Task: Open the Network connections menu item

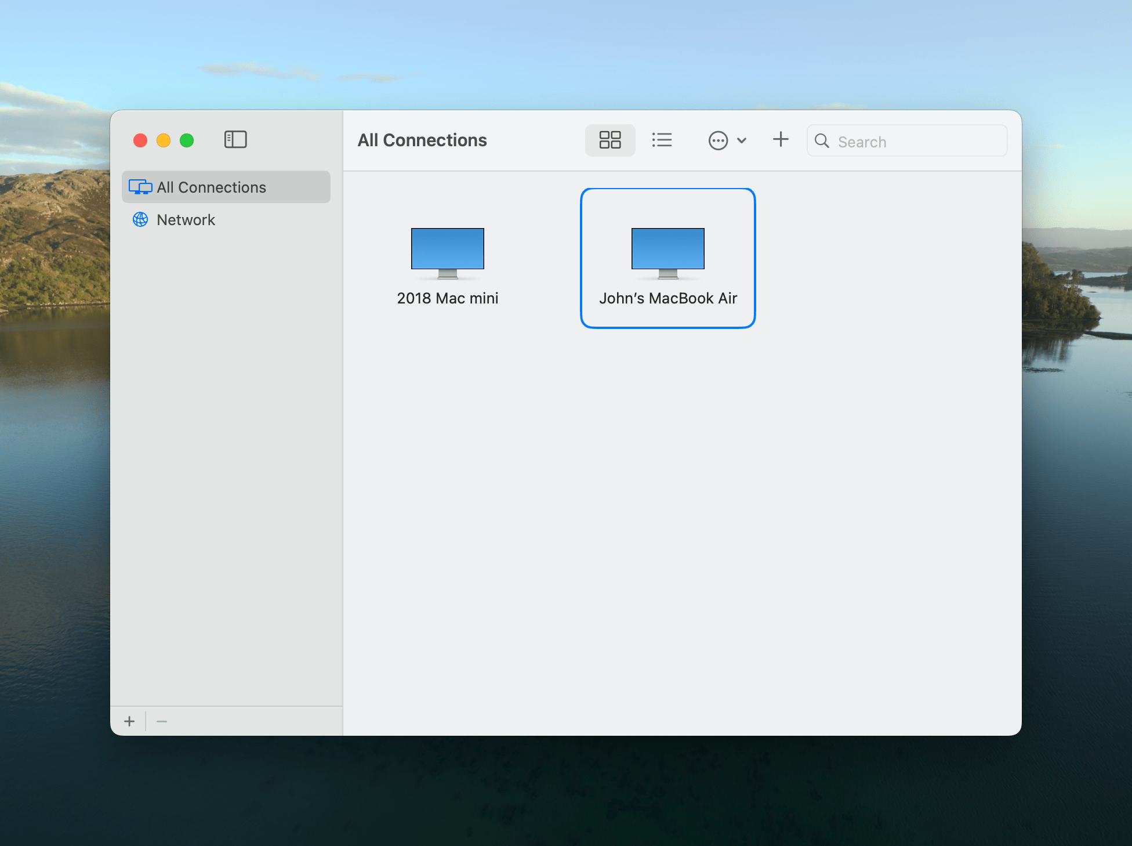Action: tap(184, 219)
